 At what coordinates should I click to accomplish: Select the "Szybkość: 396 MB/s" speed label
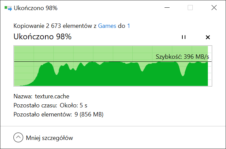click(x=182, y=57)
